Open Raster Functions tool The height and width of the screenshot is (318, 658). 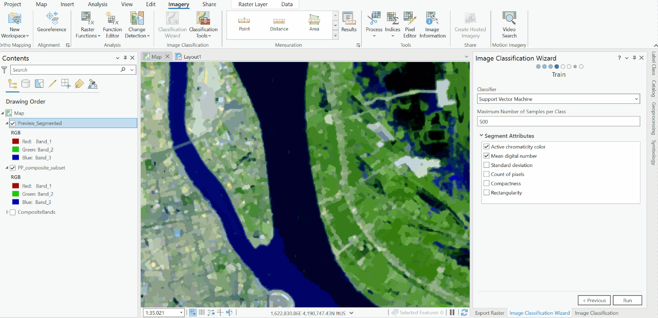[88, 25]
